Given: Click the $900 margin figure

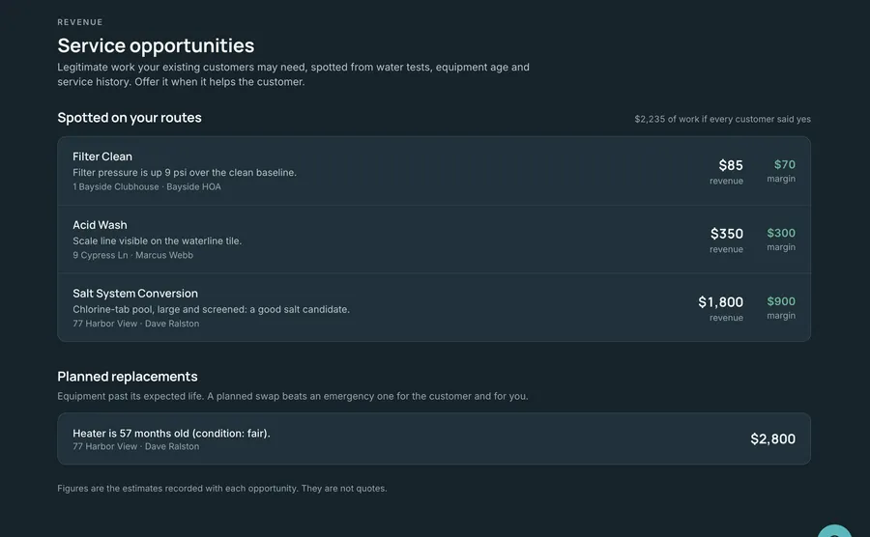Looking at the screenshot, I should pos(781,301).
